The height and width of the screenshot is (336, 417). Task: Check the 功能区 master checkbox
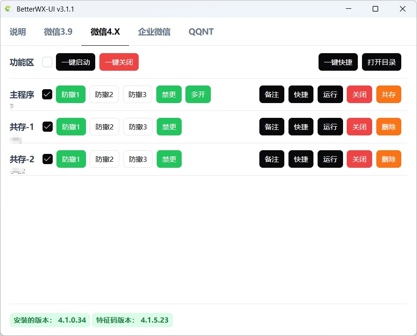tap(47, 62)
